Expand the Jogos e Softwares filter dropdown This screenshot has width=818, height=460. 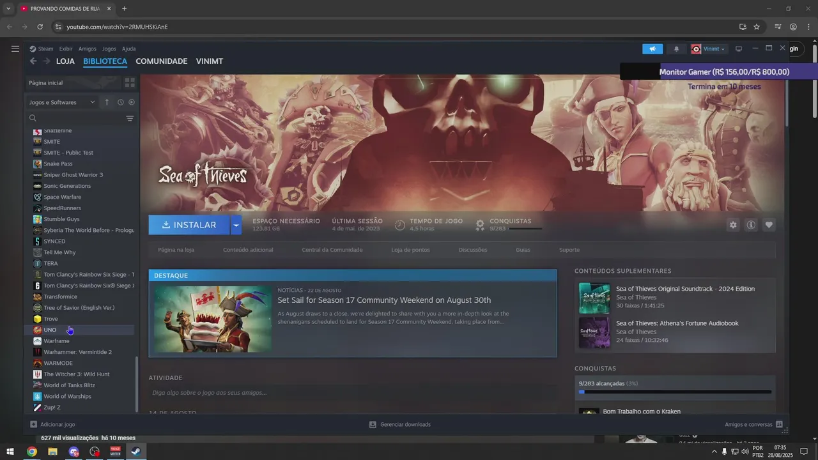[x=62, y=102]
